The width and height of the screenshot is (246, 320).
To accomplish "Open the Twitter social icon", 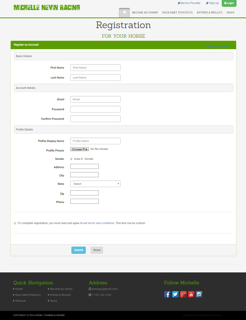I will coord(175,294).
